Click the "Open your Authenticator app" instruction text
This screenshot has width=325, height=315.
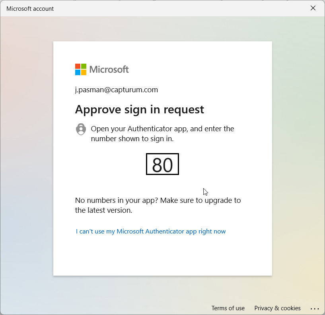tap(162, 134)
